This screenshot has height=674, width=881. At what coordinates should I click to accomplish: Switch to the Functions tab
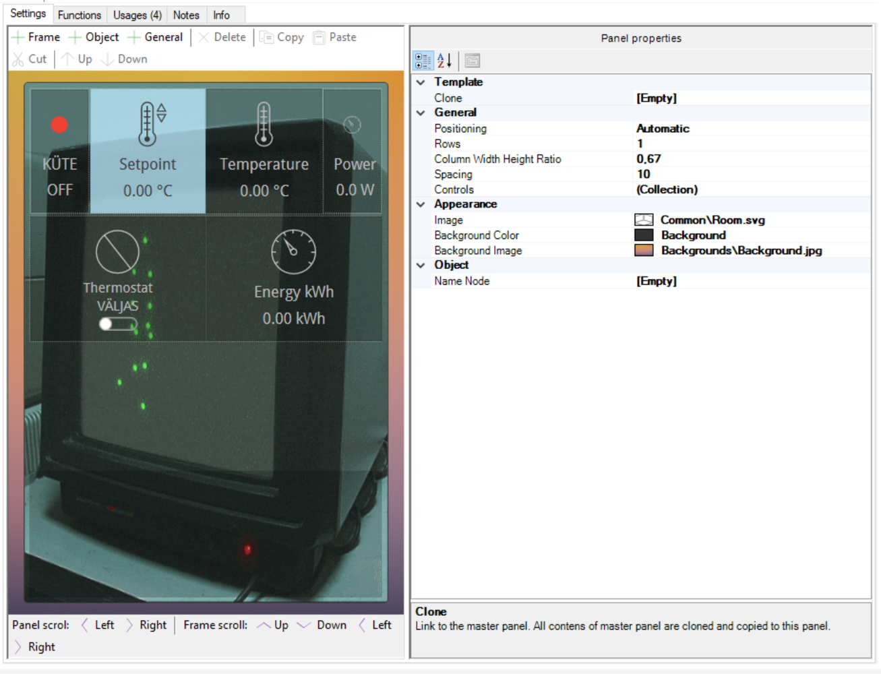pyautogui.click(x=79, y=15)
